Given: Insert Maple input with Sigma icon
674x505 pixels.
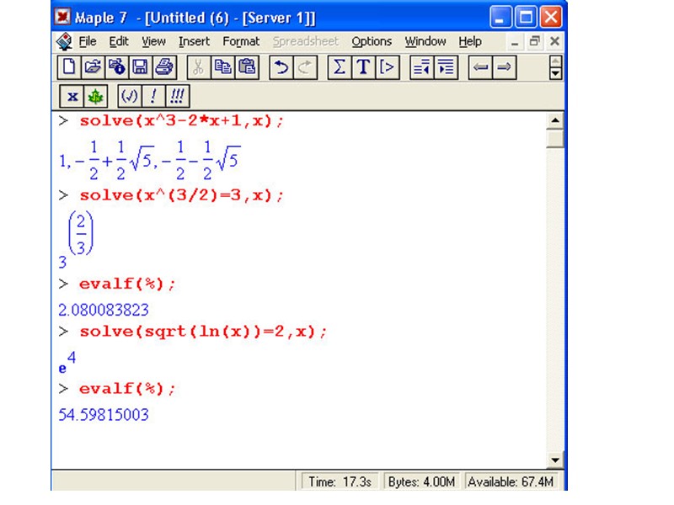Looking at the screenshot, I should (x=340, y=67).
